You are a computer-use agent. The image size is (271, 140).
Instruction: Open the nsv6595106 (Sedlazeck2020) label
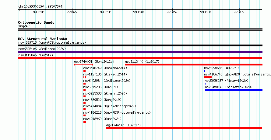[x=42, y=49]
